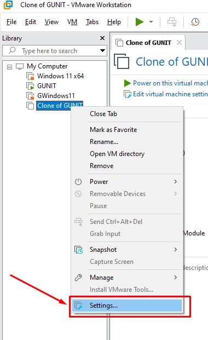Choose Close Tab from context menu
Viewport: 208px width, 340px height.
pyautogui.click(x=128, y=114)
